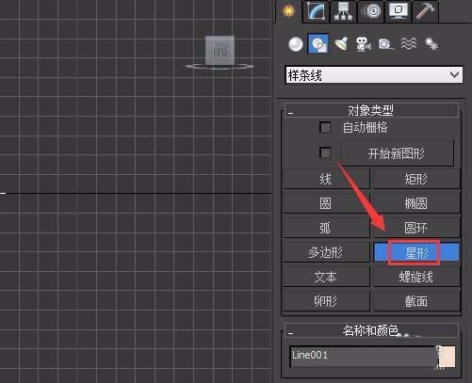
Task: Click the 开始新图形 button
Action: point(397,153)
